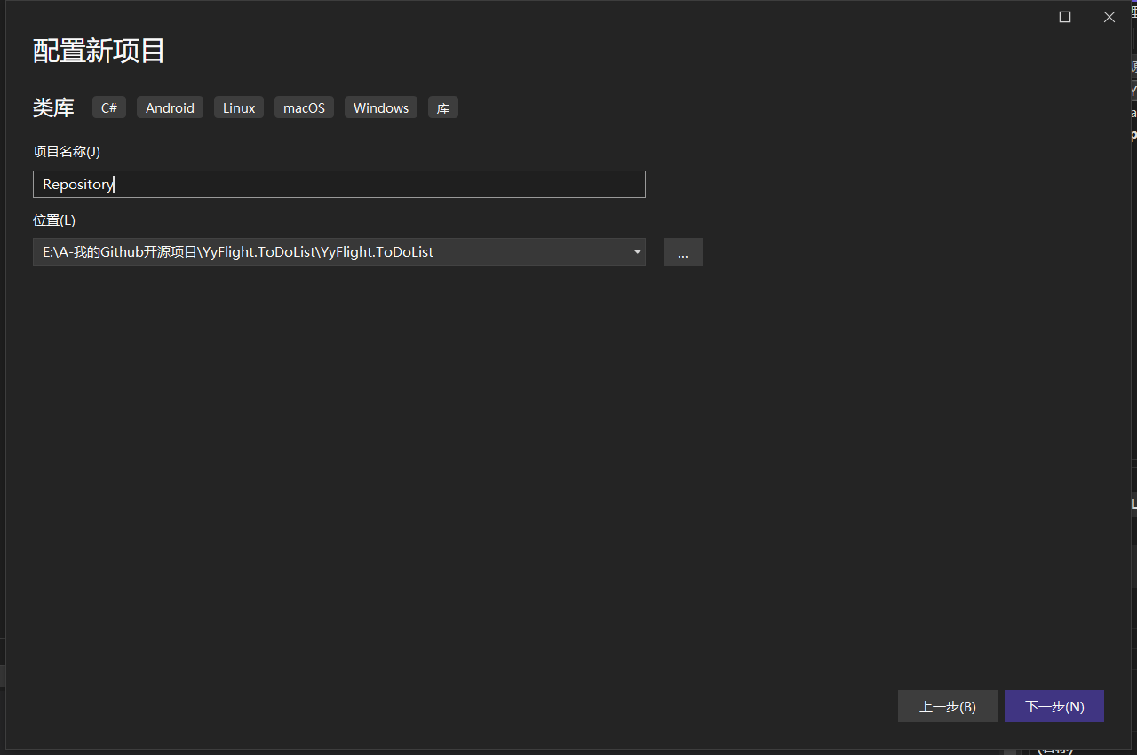Enable the Linux platform tag

(238, 107)
